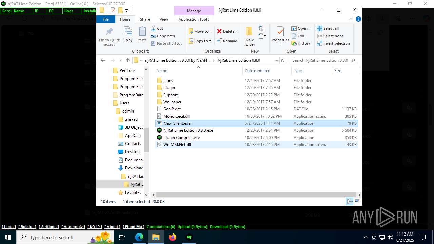Image resolution: width=434 pixels, height=244 pixels.
Task: Open the Application Tools tab
Action: pos(194,19)
